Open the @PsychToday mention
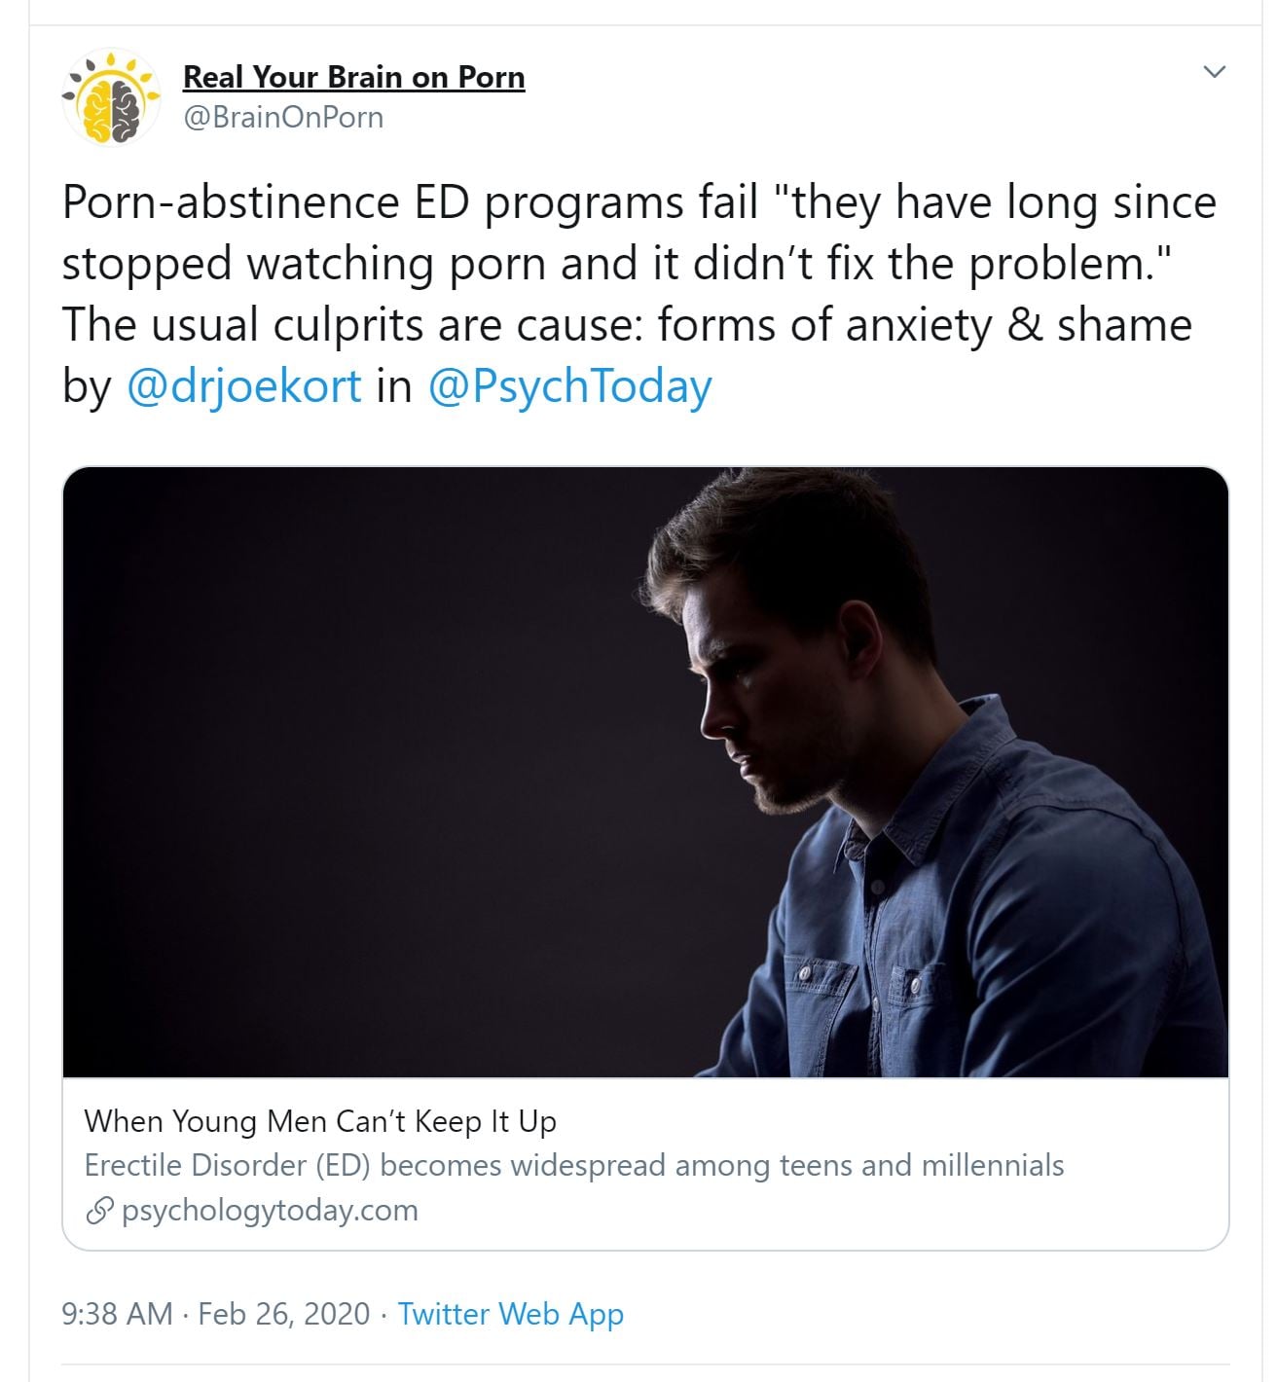This screenshot has height=1382, width=1277. pyautogui.click(x=569, y=386)
